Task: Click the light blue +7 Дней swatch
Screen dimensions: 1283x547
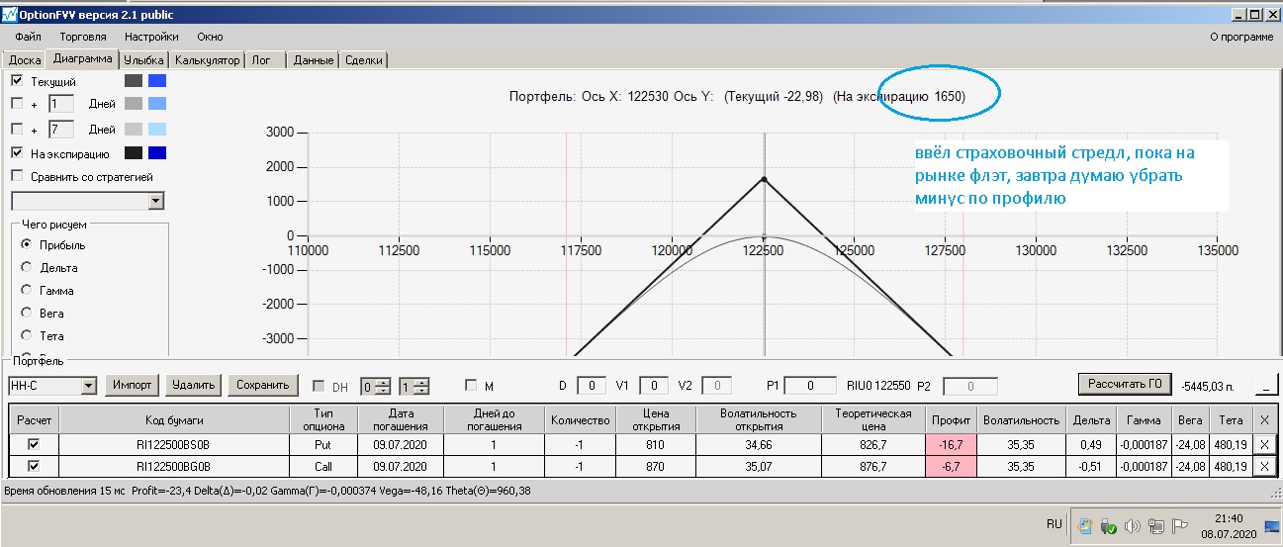Action: point(157,130)
